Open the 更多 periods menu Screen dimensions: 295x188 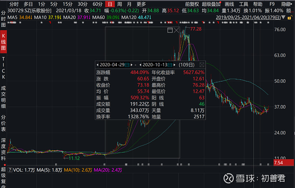click(141, 4)
